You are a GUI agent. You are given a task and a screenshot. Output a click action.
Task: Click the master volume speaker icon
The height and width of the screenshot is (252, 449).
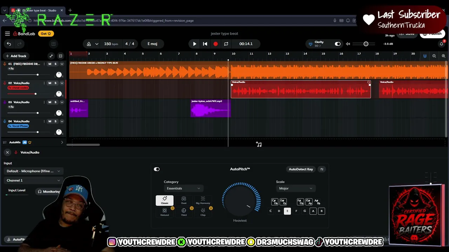[348, 44]
